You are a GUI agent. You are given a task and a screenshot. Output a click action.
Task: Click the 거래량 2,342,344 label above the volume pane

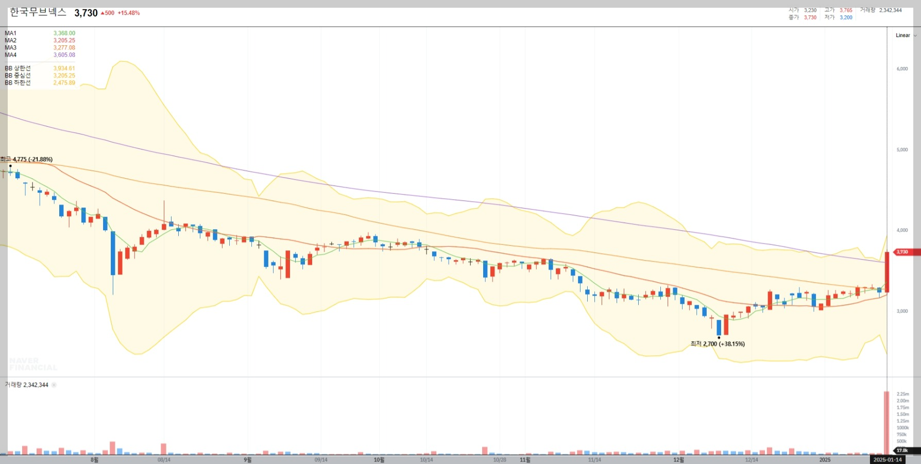point(26,385)
